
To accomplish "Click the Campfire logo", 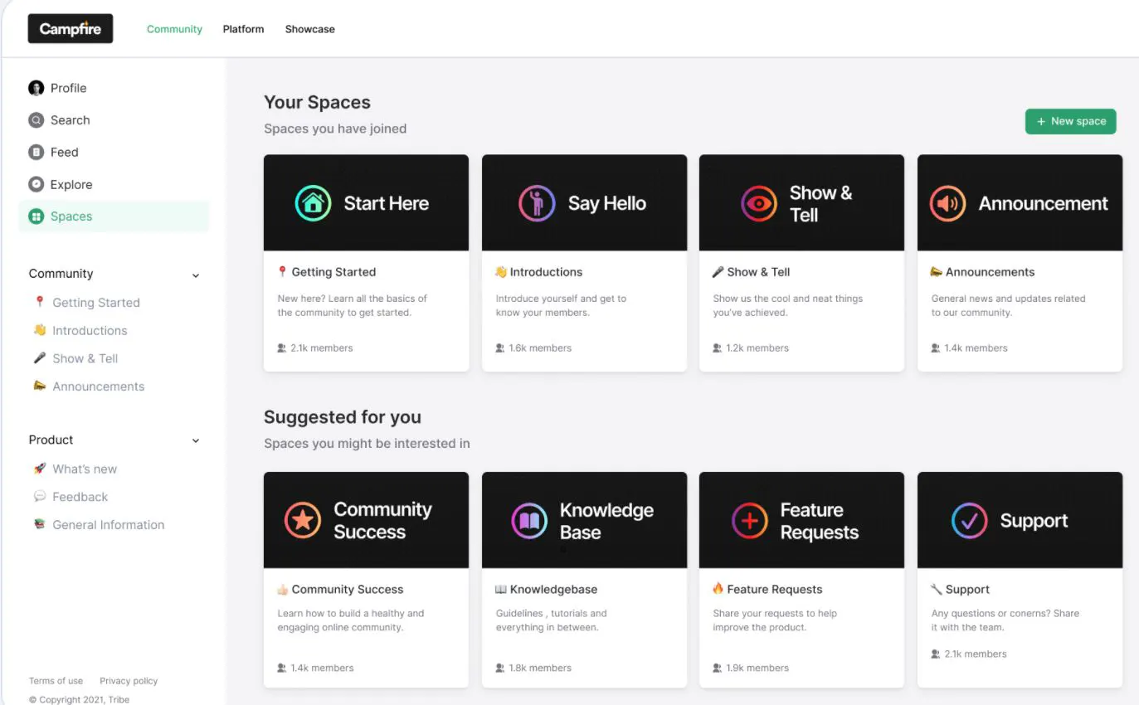I will pyautogui.click(x=71, y=29).
